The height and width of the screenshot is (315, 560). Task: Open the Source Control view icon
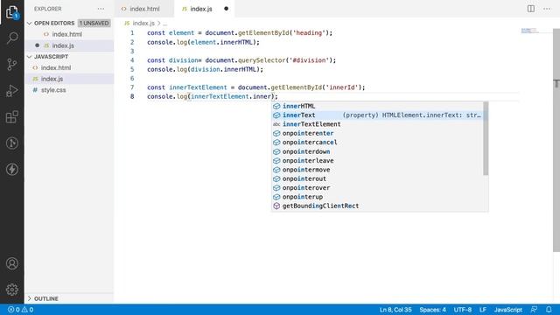click(x=12, y=64)
